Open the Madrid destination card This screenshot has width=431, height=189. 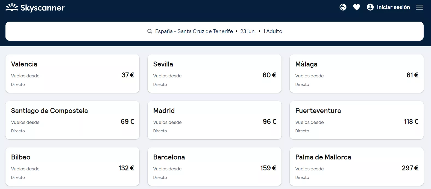coord(214,120)
